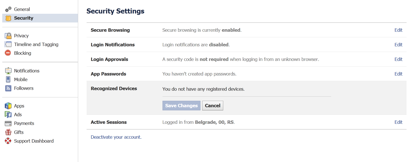This screenshot has height=162, width=415.
Task: Click the red Blocking icon
Action: click(x=8, y=53)
